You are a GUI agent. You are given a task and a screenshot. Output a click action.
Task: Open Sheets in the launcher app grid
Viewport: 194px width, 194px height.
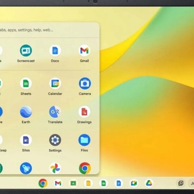pos(26,83)
